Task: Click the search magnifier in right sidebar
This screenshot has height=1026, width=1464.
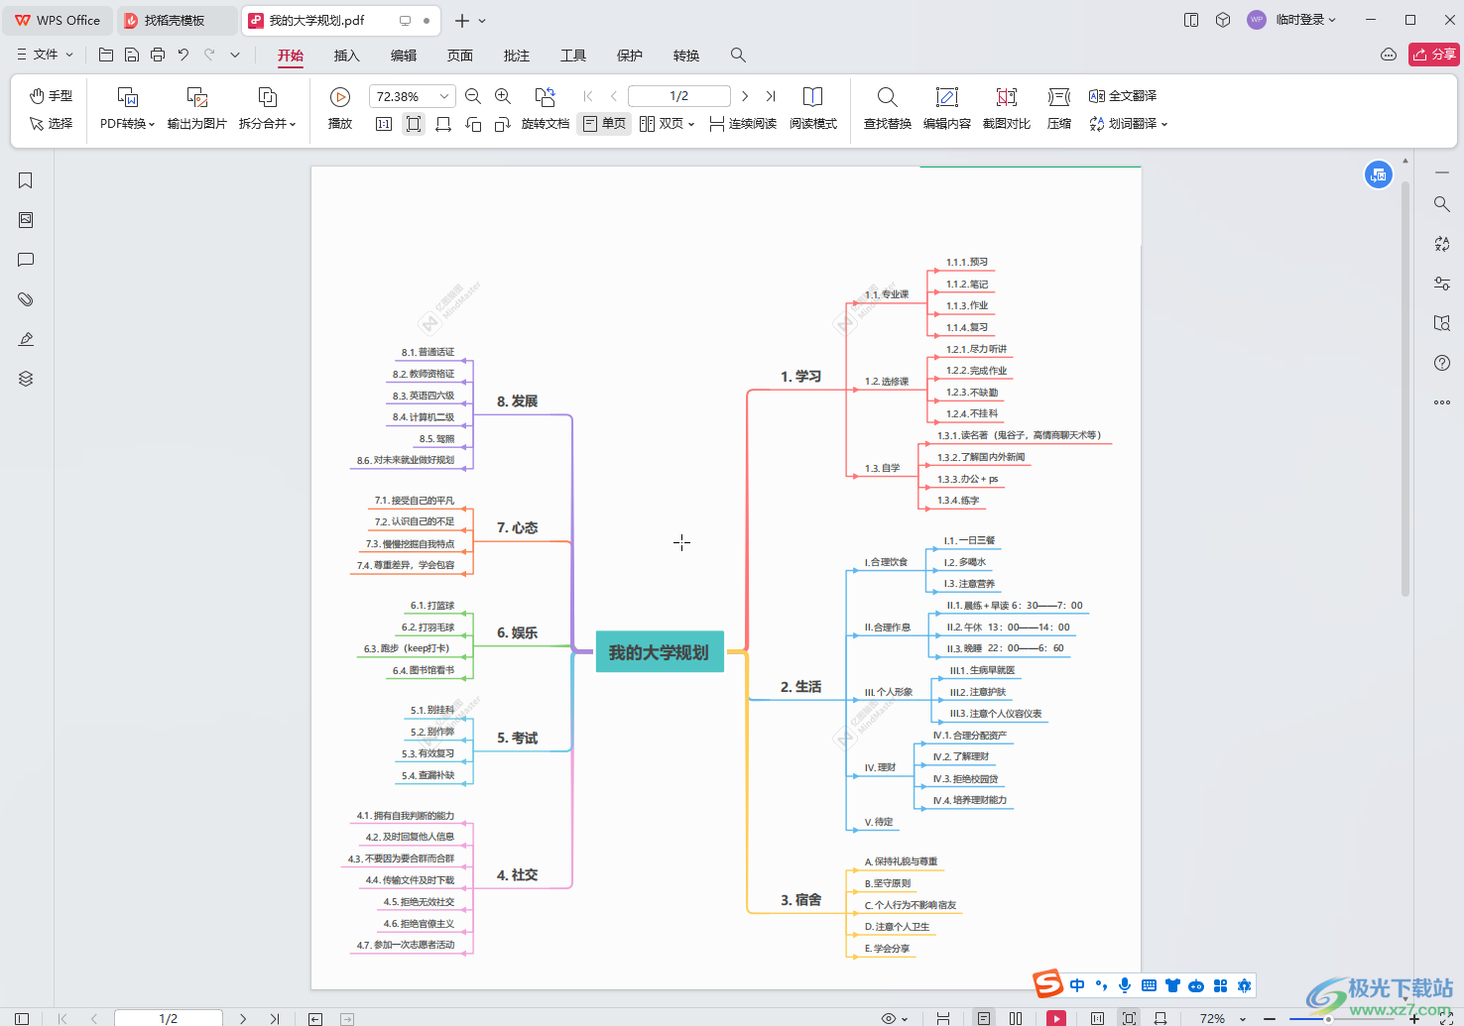Action: [1442, 204]
